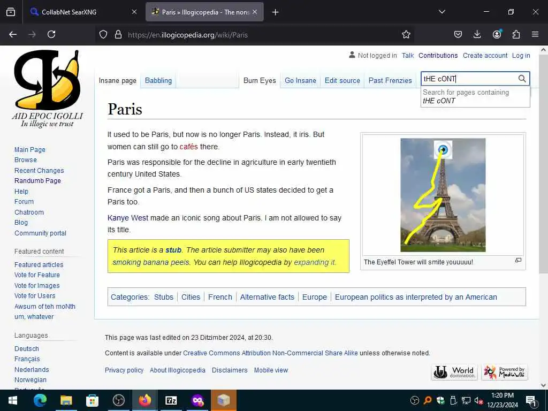
Task: Click the padlock site security icon
Action: (118, 34)
